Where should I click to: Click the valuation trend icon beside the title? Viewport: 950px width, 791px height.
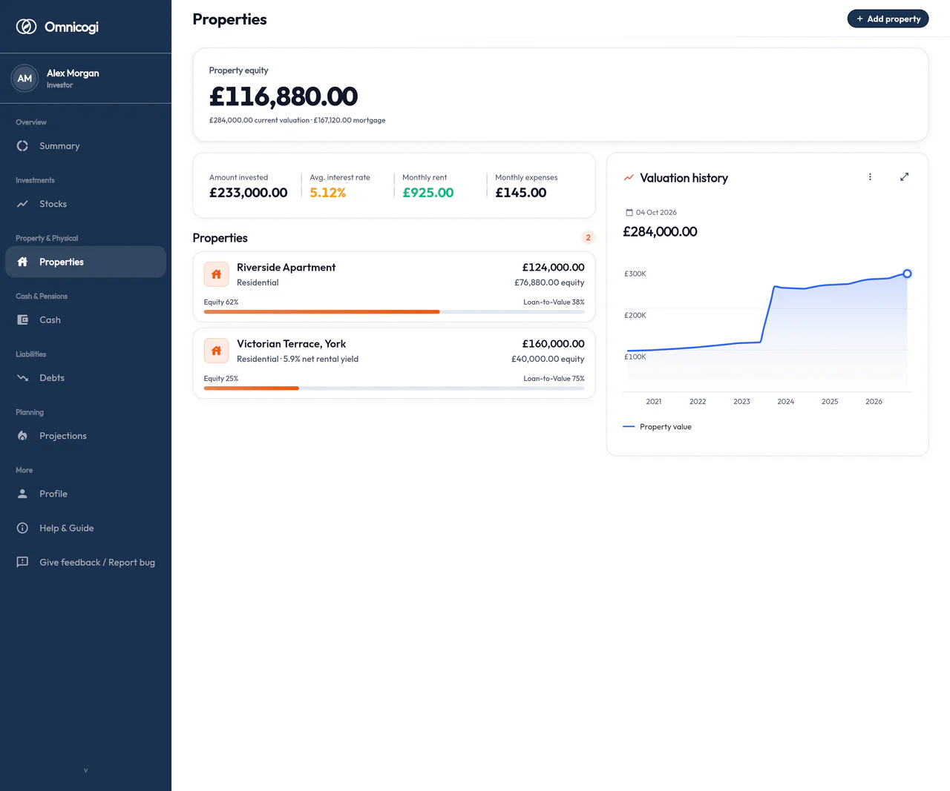pyautogui.click(x=629, y=178)
